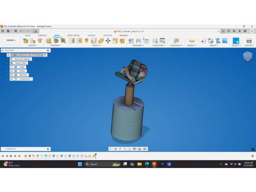Click the ViewCube in the viewport corner
This screenshot has height=192, width=256.
tap(247, 57)
